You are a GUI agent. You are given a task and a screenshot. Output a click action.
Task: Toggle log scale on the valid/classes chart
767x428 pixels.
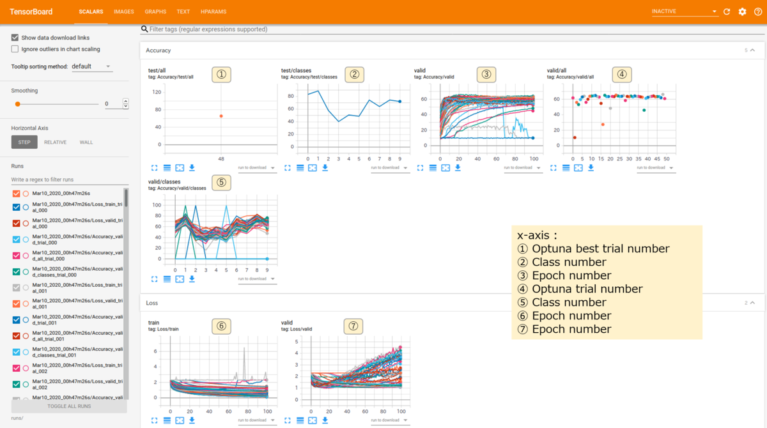[x=166, y=279]
